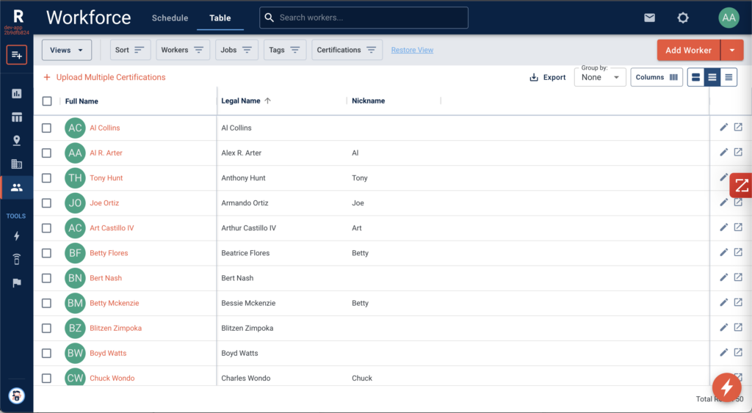
Task: Open the people workforce sidebar icon
Action: pyautogui.click(x=16, y=187)
